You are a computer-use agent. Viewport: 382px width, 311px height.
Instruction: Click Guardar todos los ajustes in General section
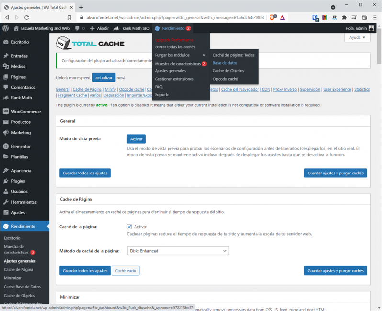[85, 173]
